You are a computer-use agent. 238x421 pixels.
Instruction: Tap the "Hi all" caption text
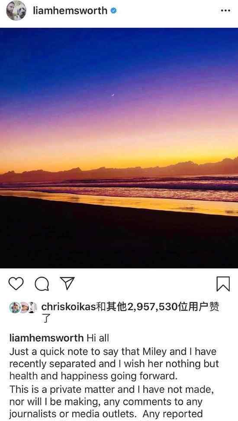coord(98,338)
